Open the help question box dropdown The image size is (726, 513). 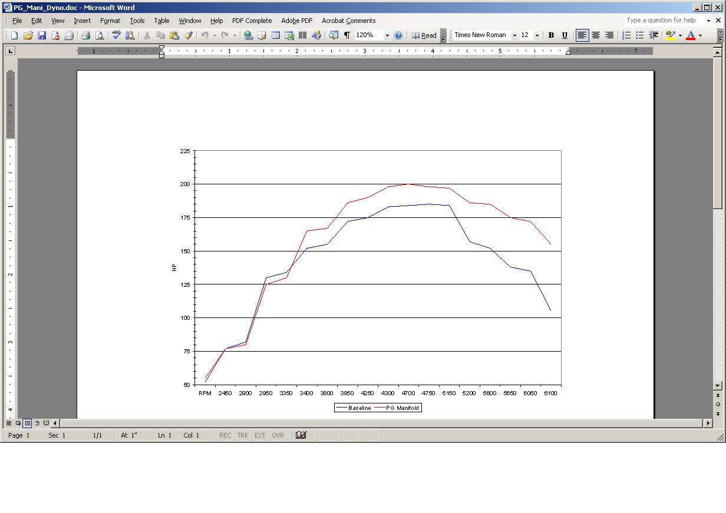point(708,21)
